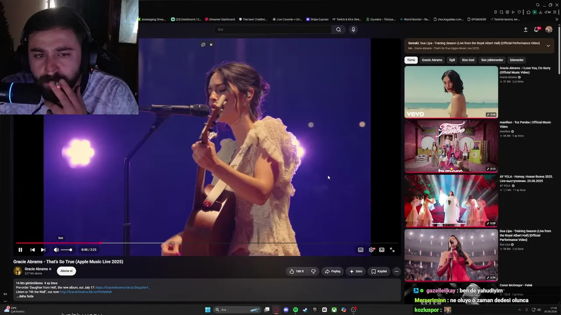
Task: Open more actions three-dot menu
Action: click(397, 271)
